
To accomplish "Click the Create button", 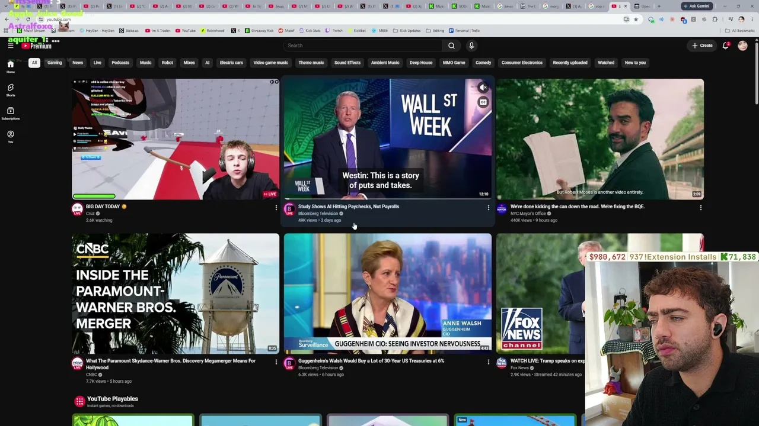I will pyautogui.click(x=702, y=46).
